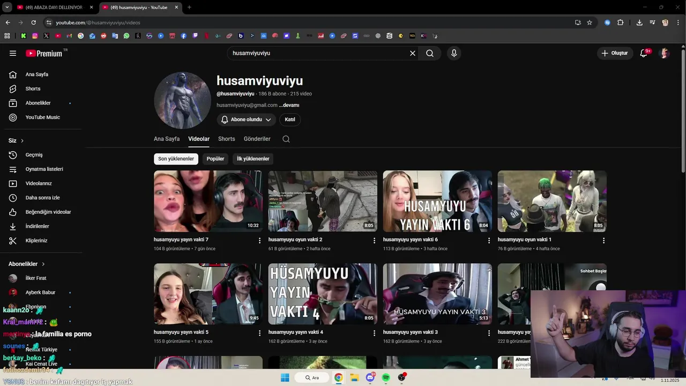Open the media control music-note icon
686x386 pixels.
[x=652, y=23]
